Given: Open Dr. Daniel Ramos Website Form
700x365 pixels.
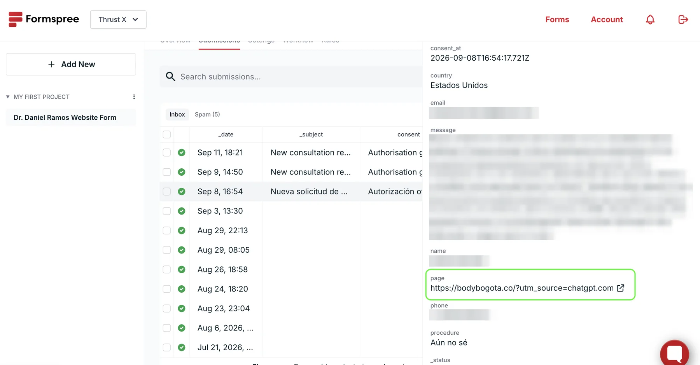Looking at the screenshot, I should click(x=71, y=117).
